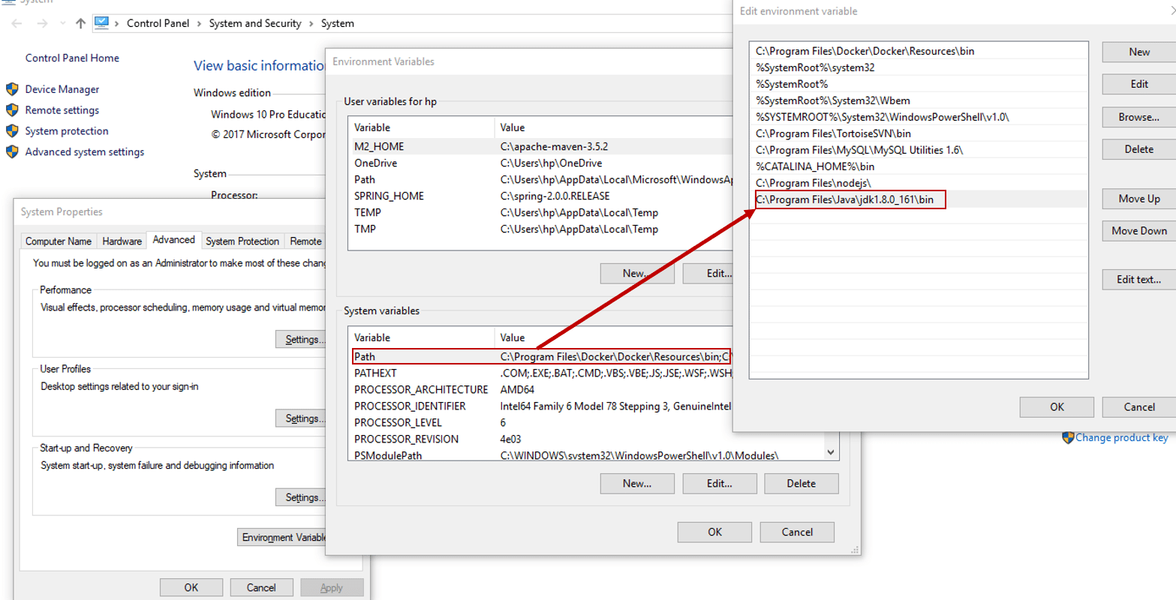
Task: Open the Computer Name tab
Action: [59, 241]
